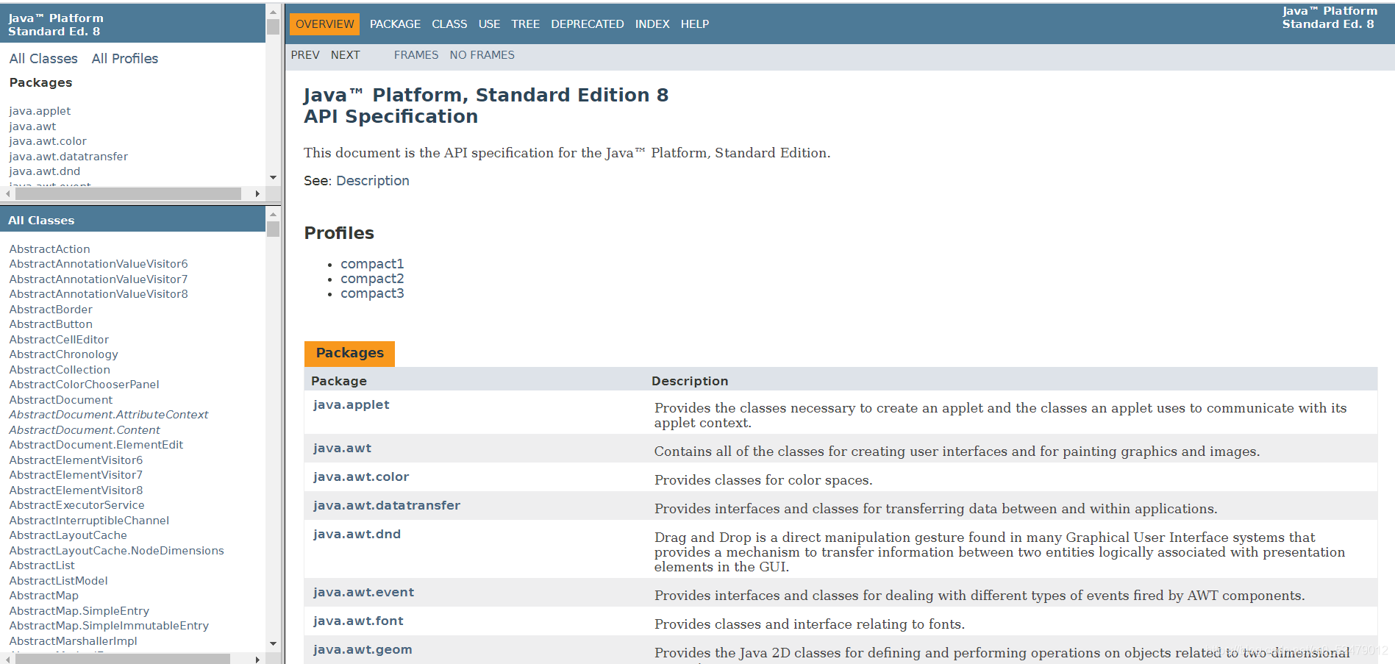Click the packages frame scroll-up arrow
This screenshot has height=664, width=1395.
point(273,12)
